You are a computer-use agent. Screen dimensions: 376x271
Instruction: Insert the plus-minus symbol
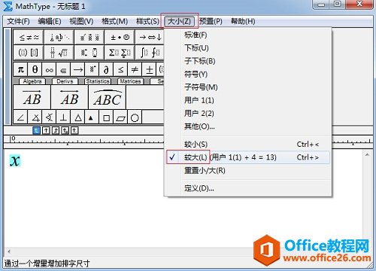[149, 69]
